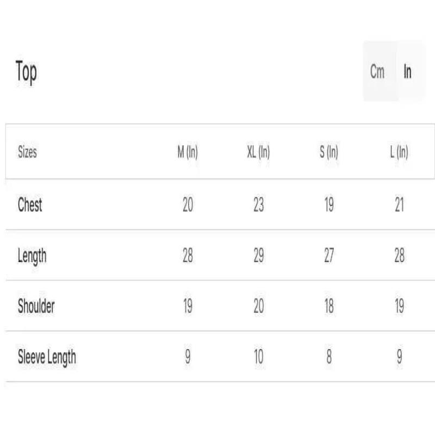The width and height of the screenshot is (435, 435).
Task: Click the M chest value 20
Action: click(188, 205)
